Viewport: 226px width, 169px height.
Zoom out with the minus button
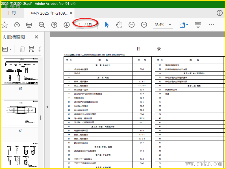click(132, 25)
